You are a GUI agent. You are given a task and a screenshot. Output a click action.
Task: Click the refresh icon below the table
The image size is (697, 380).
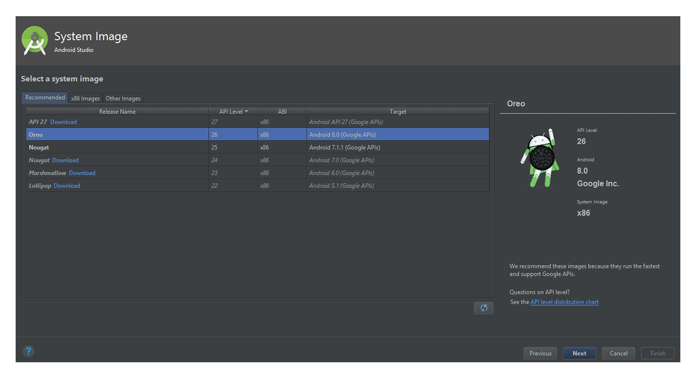(484, 308)
